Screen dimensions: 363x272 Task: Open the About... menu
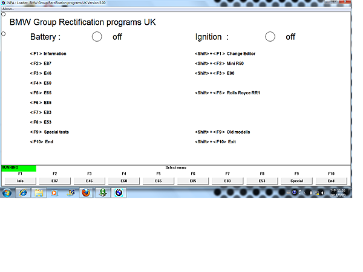[8, 9]
